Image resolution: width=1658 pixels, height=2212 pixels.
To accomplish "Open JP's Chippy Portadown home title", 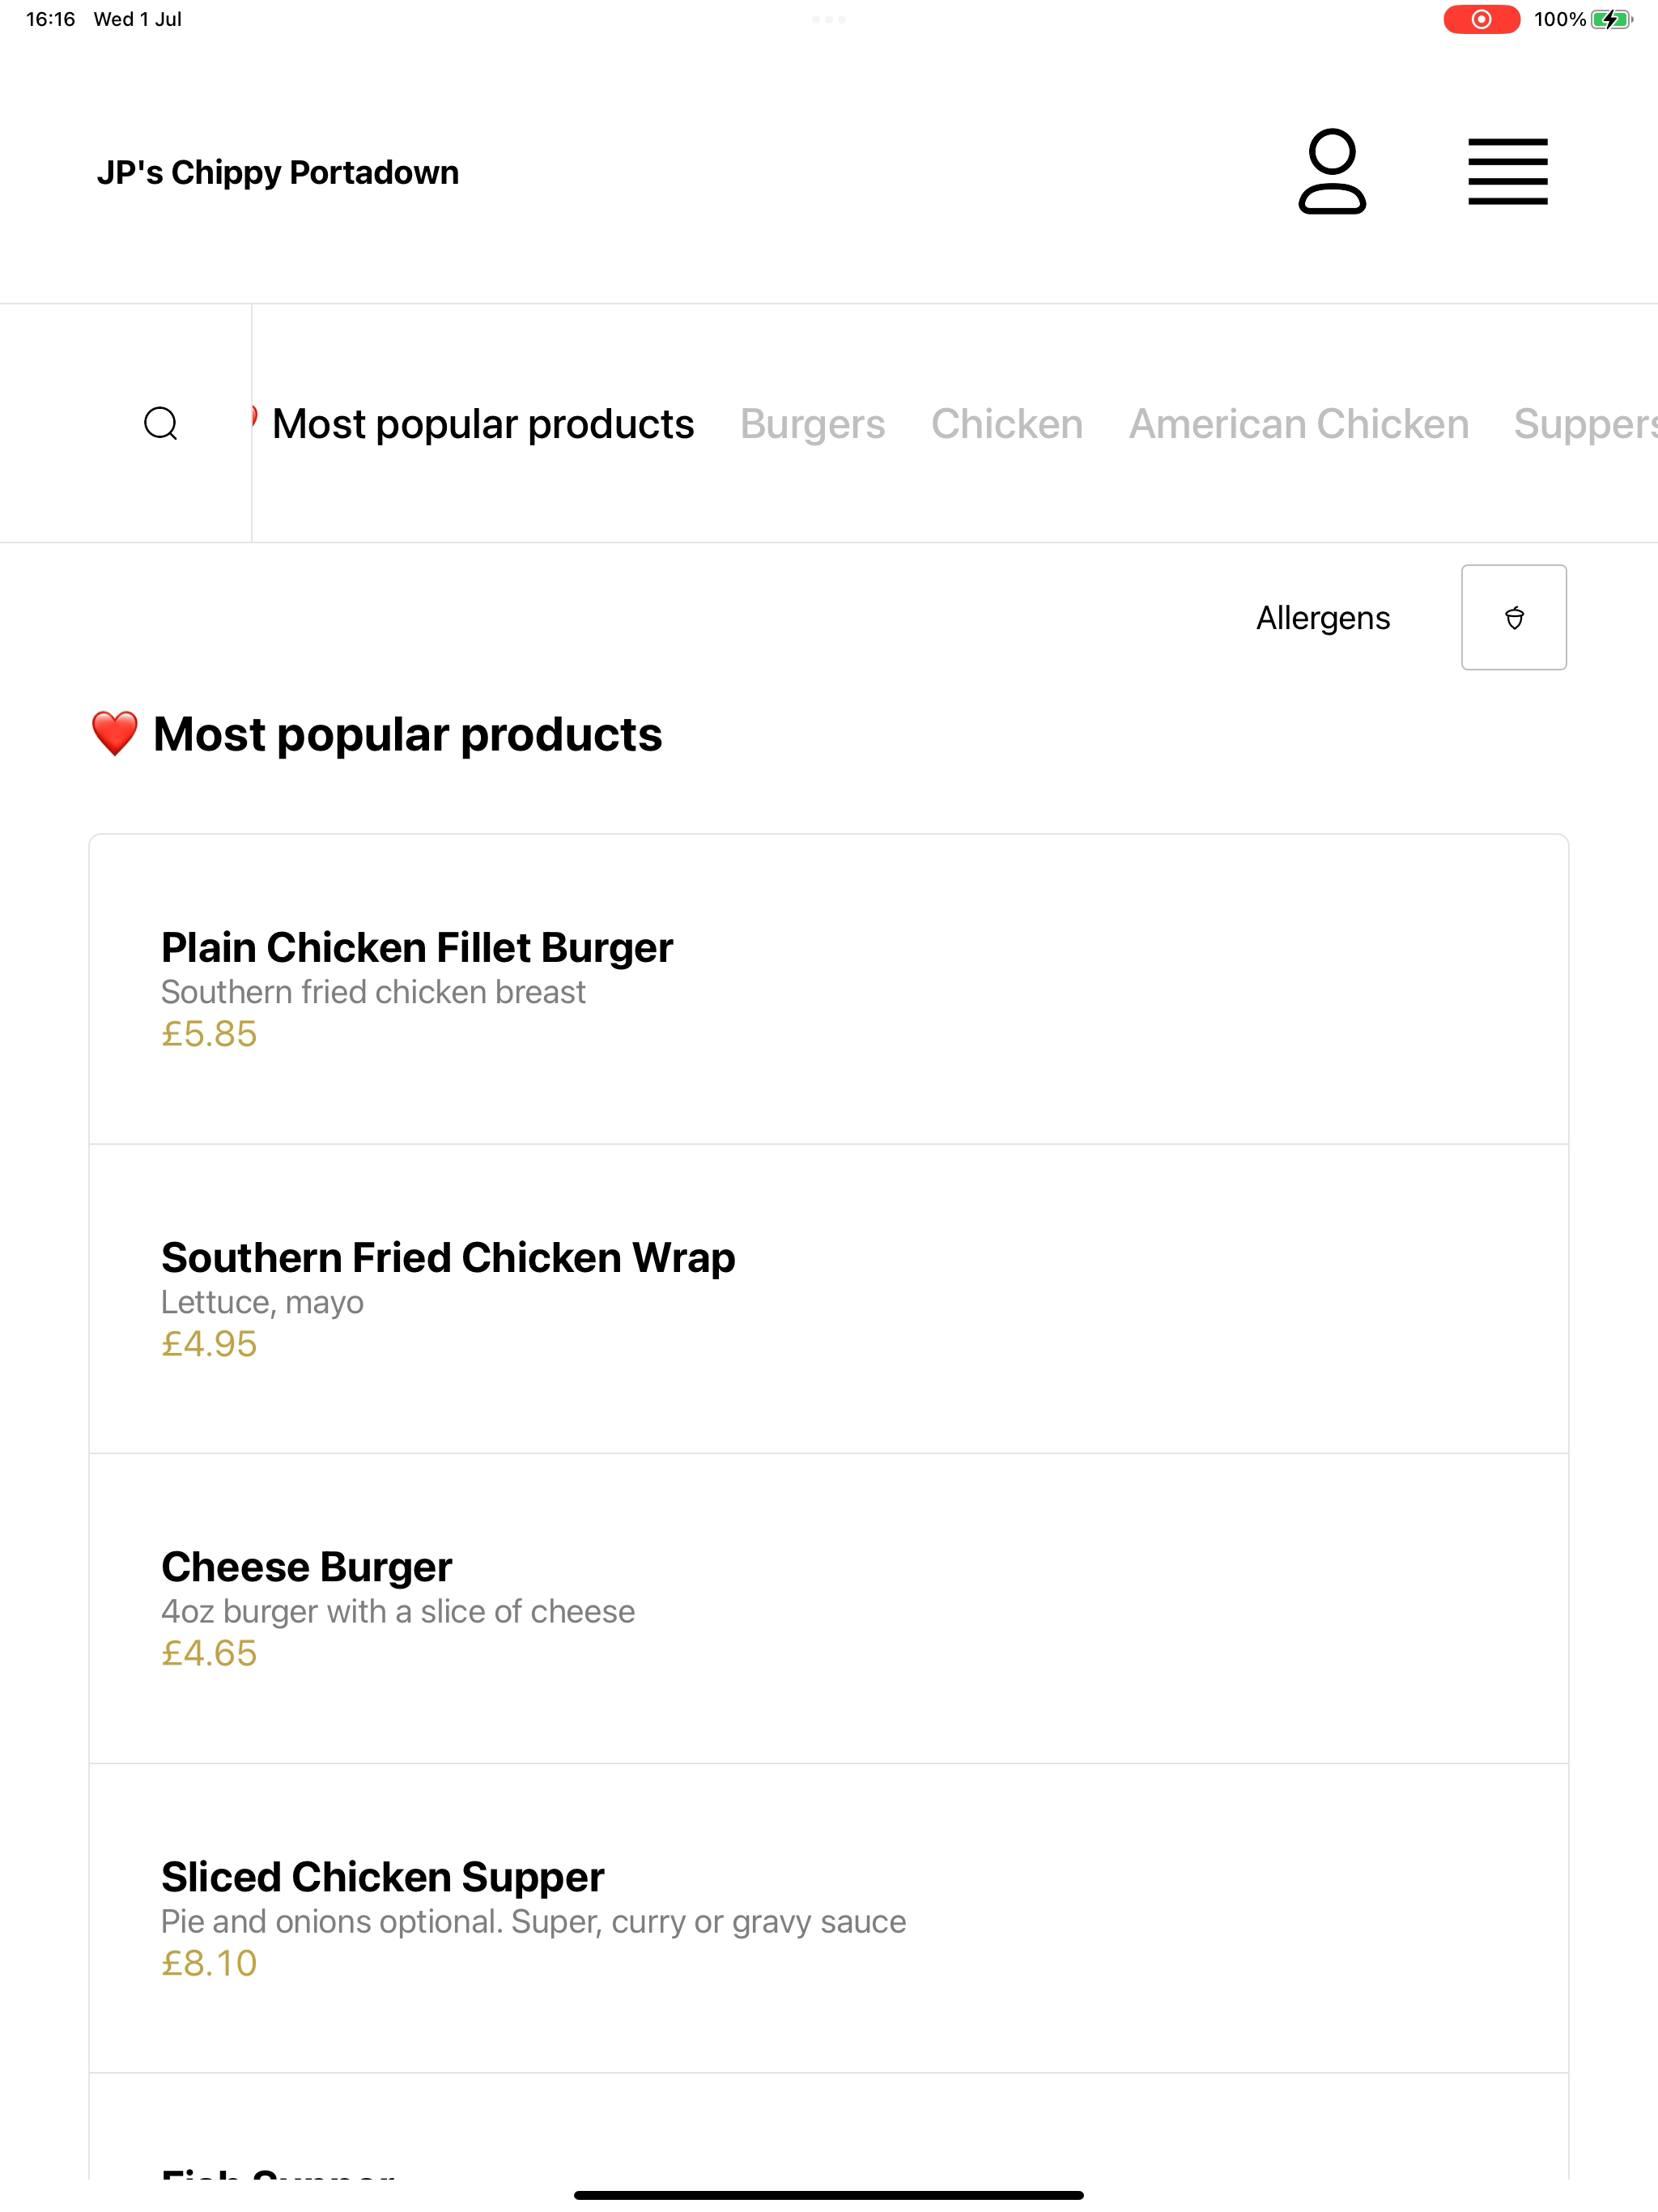I will (x=278, y=172).
